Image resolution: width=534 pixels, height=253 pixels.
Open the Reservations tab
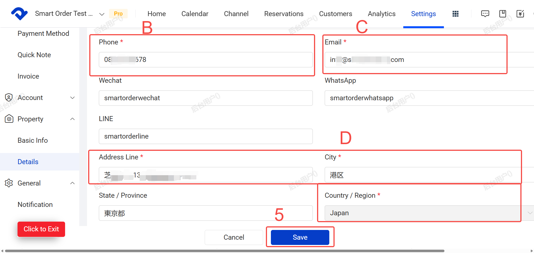point(284,14)
